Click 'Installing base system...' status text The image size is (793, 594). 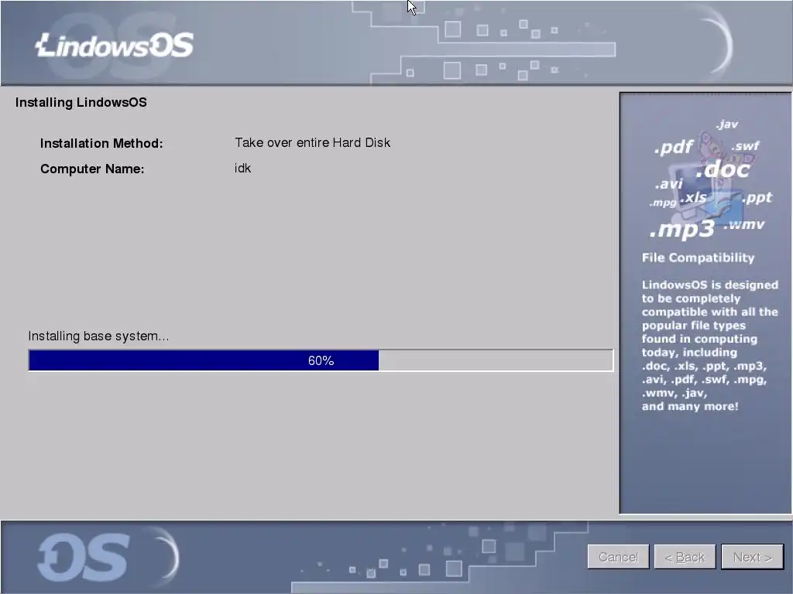[x=98, y=336]
